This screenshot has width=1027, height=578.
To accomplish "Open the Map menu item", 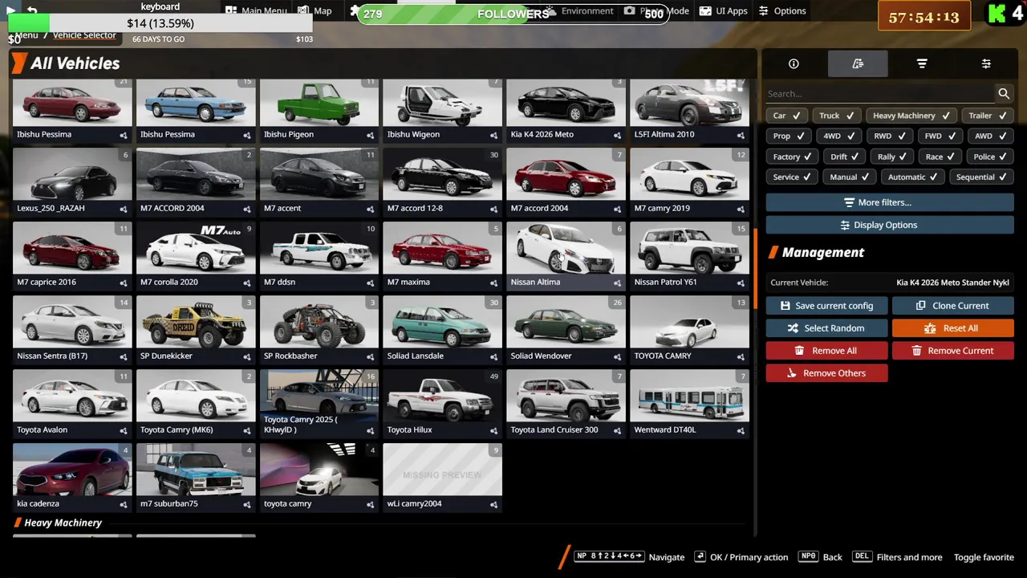I will click(315, 11).
